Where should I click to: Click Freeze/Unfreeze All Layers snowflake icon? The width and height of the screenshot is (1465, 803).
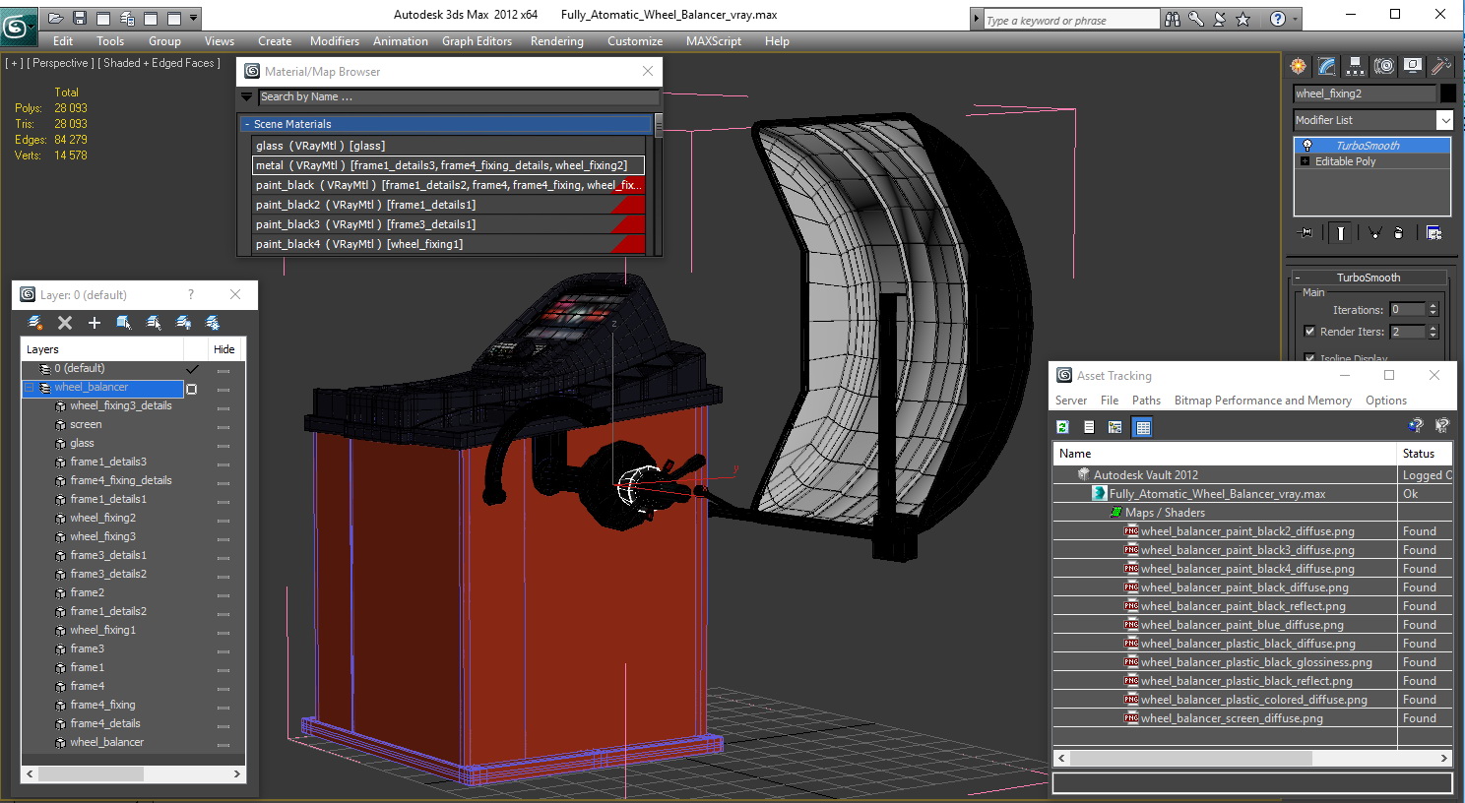click(213, 323)
